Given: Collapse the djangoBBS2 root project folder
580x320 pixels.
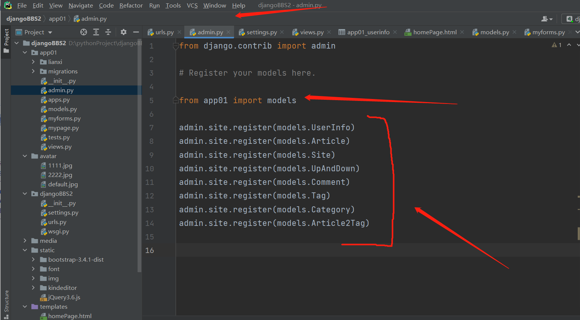Looking at the screenshot, I should (17, 43).
